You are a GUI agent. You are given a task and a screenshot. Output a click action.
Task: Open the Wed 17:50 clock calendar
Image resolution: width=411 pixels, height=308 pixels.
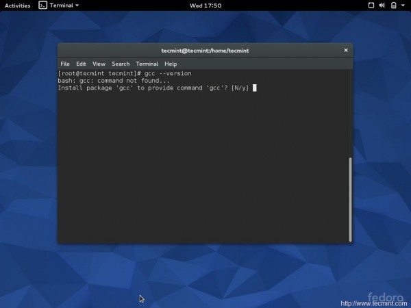tap(205, 5)
